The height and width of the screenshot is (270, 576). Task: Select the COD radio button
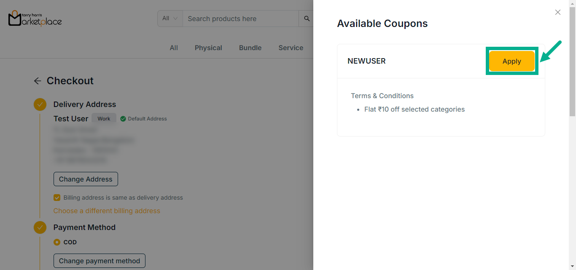tap(57, 242)
